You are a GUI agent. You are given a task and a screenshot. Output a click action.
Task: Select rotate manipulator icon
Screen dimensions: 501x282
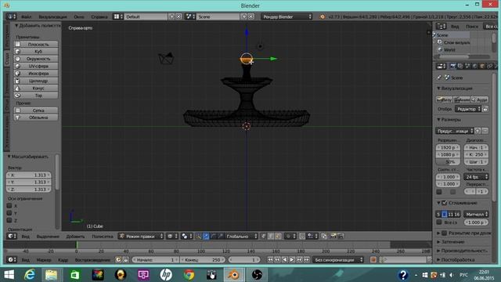coord(213,237)
